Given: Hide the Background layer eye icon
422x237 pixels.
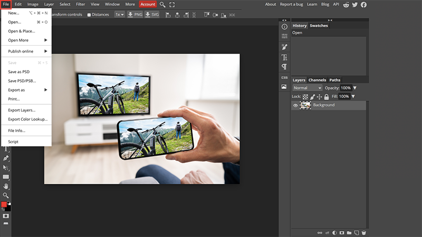Looking at the screenshot, I should (295, 105).
